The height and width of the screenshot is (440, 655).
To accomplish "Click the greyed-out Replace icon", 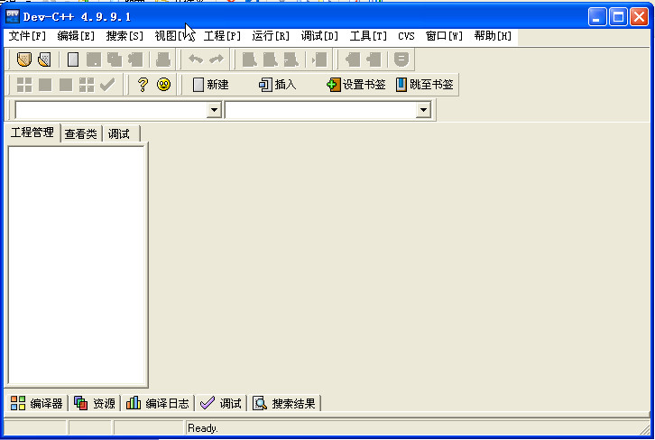I will (271, 60).
